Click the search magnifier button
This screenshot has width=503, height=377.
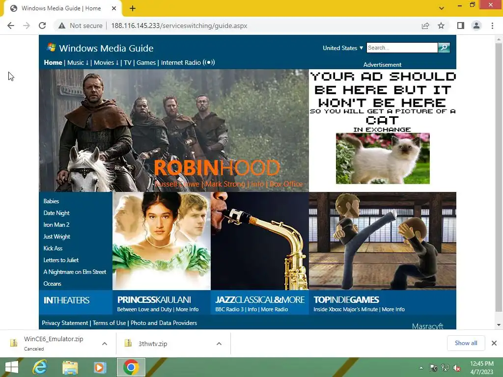pyautogui.click(x=444, y=48)
